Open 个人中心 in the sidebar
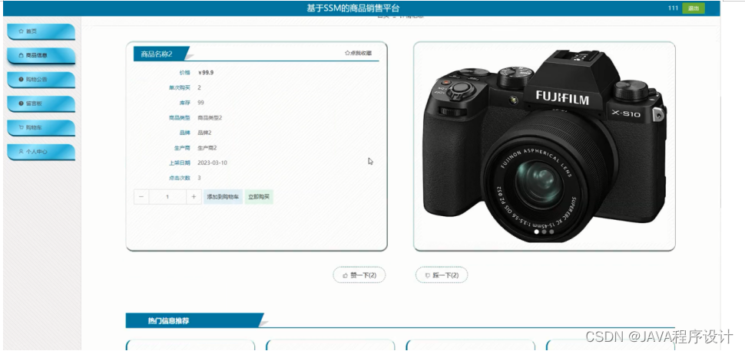Screen dimensions: 745x351 click(x=41, y=152)
